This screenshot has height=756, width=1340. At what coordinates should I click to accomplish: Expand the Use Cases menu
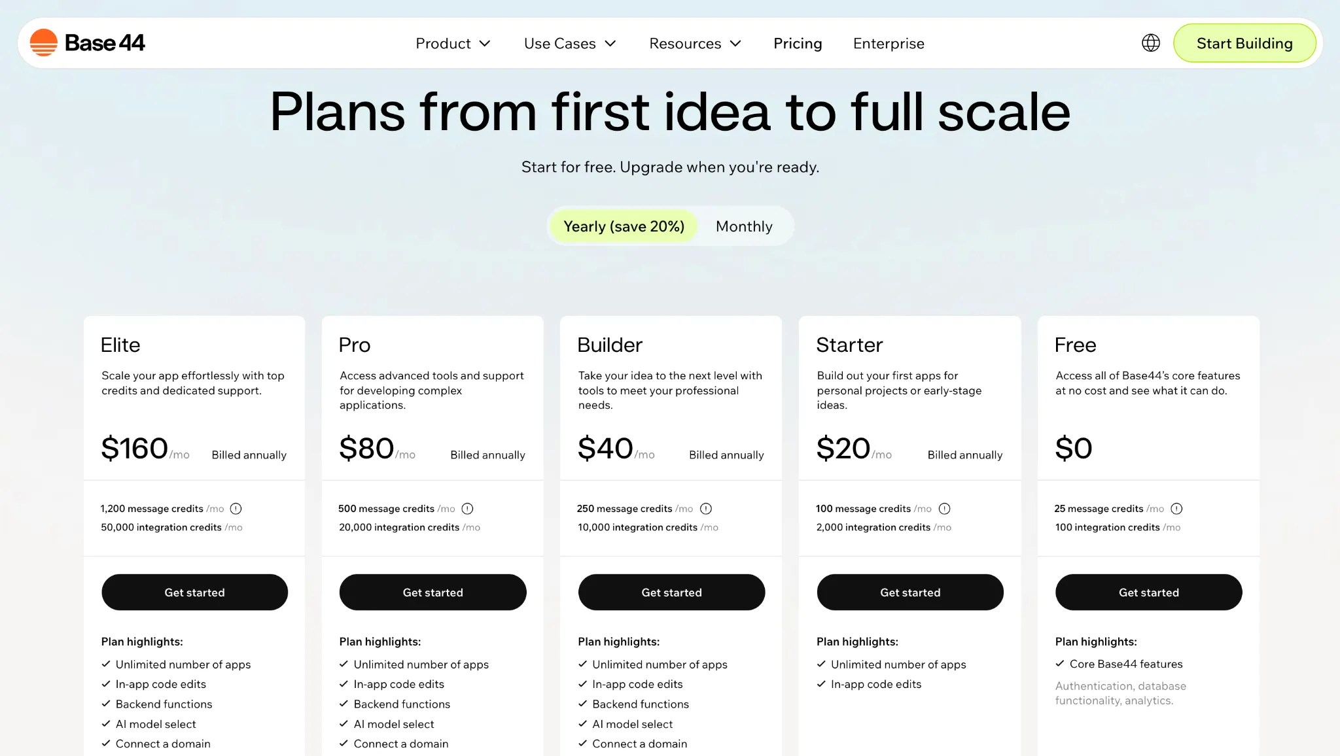[569, 43]
